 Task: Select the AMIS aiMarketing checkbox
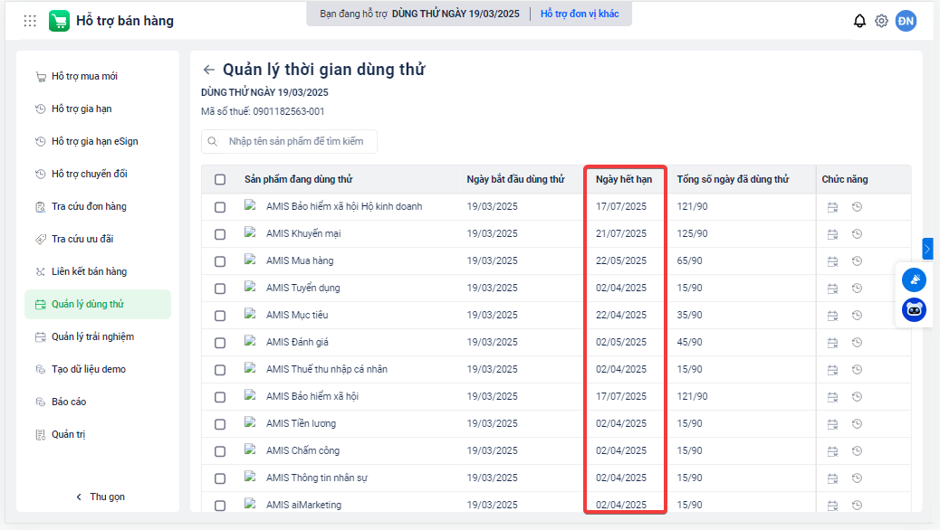(220, 506)
